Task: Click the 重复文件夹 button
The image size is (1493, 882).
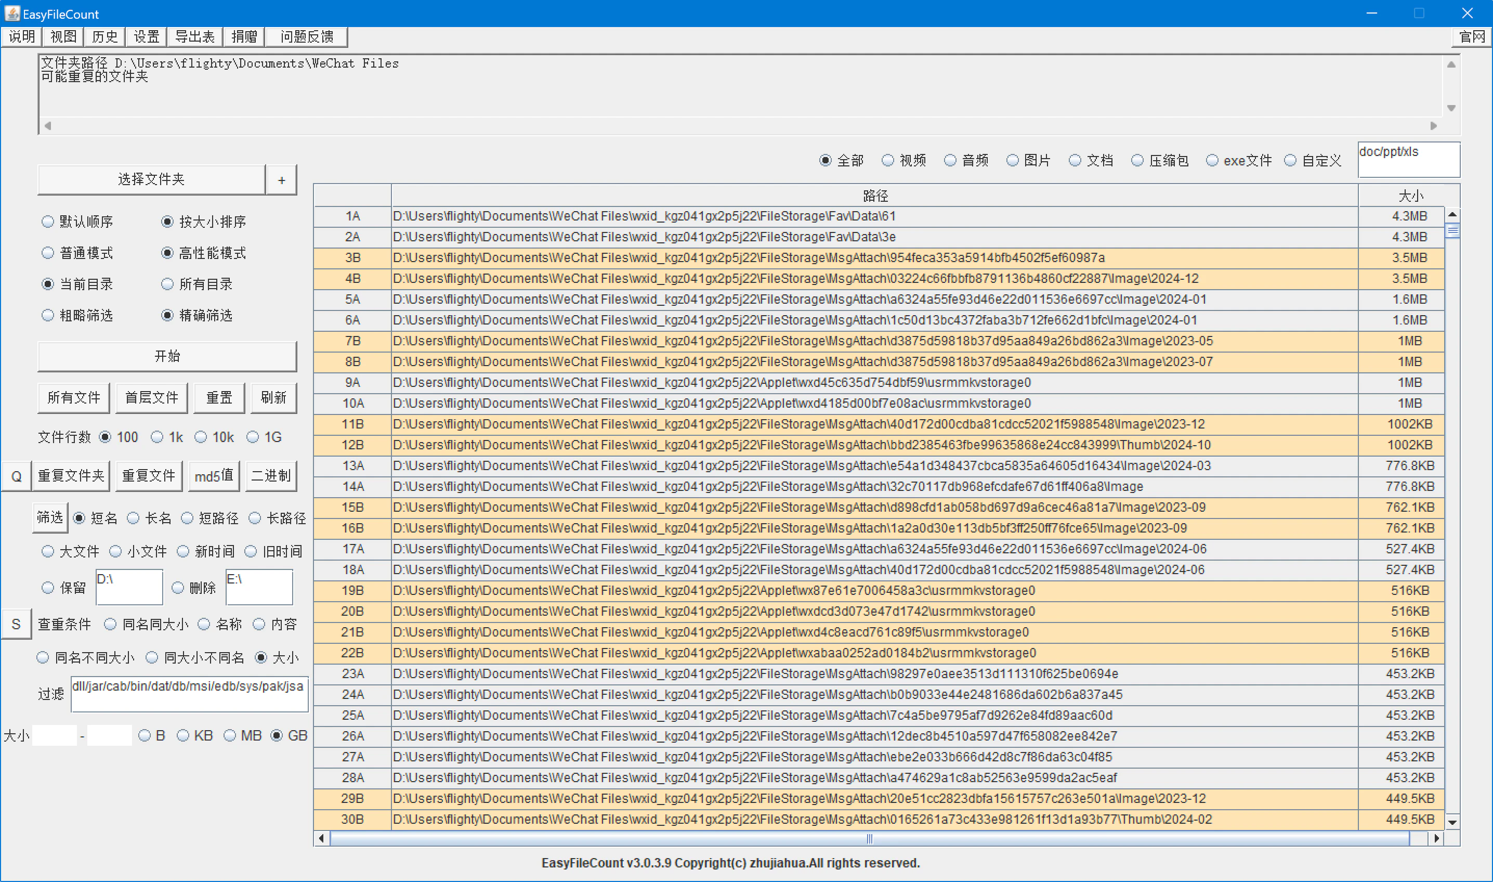Action: click(71, 476)
